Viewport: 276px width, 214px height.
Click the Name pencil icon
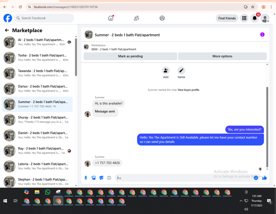181,71
